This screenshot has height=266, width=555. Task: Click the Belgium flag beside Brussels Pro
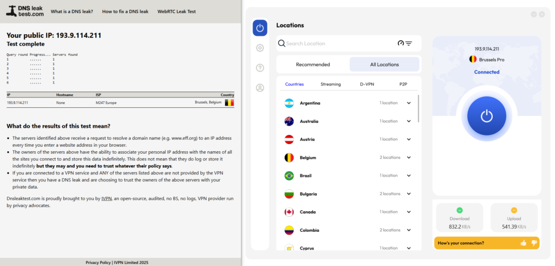pos(473,60)
